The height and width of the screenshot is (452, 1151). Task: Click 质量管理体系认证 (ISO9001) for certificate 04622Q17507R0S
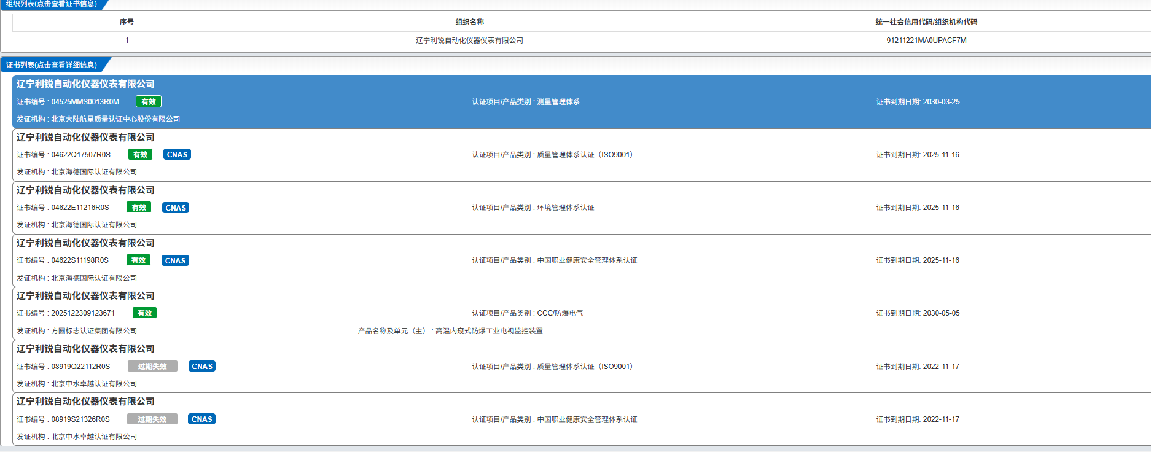[585, 155]
